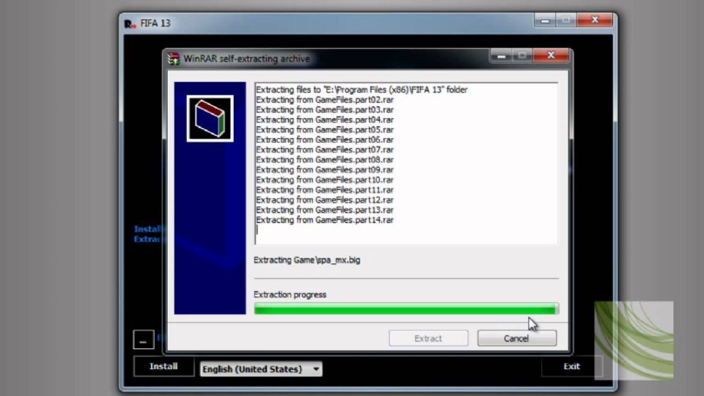The height and width of the screenshot is (396, 704).
Task: Click the Install button
Action: click(x=163, y=366)
